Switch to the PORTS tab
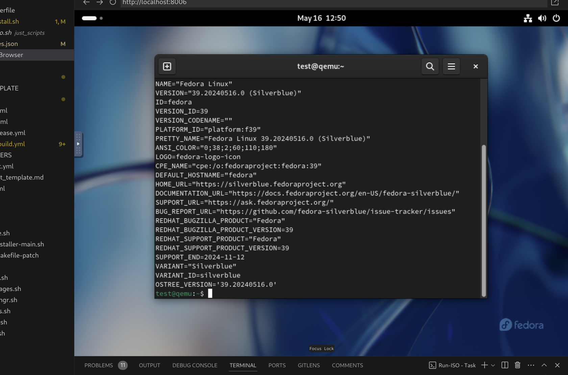 277,365
